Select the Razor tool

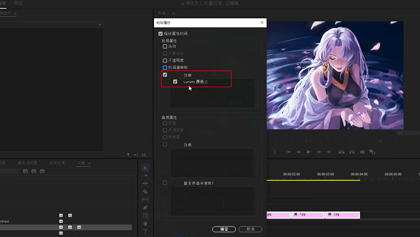tap(145, 191)
